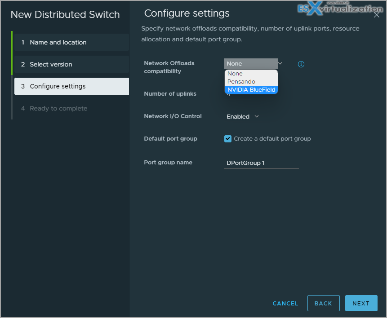Close the New Distributed Switch wizard
387x318 pixels.
click(x=377, y=15)
